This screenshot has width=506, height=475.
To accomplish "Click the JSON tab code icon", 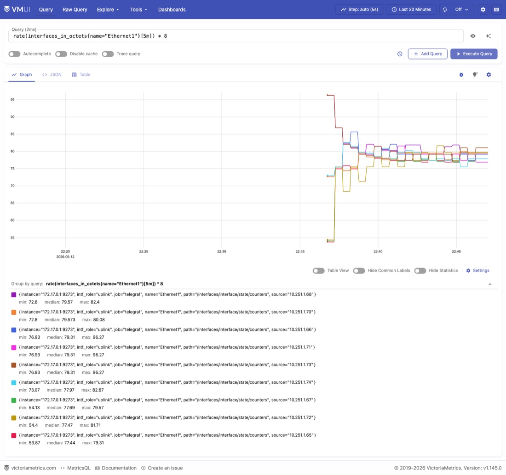I will click(x=45, y=75).
